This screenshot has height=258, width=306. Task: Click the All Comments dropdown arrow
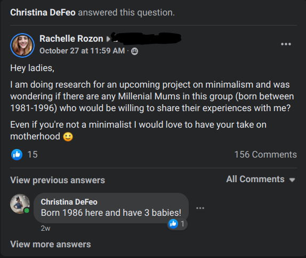point(292,180)
